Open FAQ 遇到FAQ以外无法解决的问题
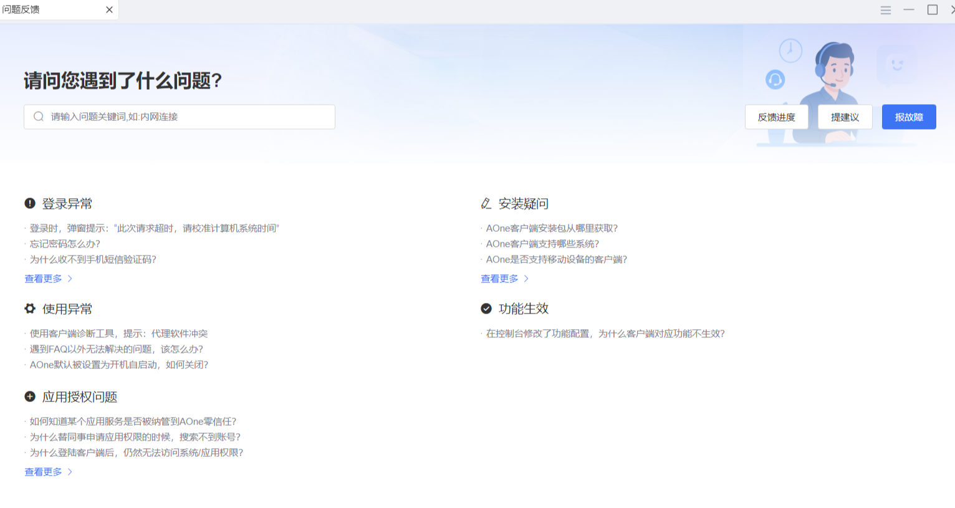 [117, 349]
